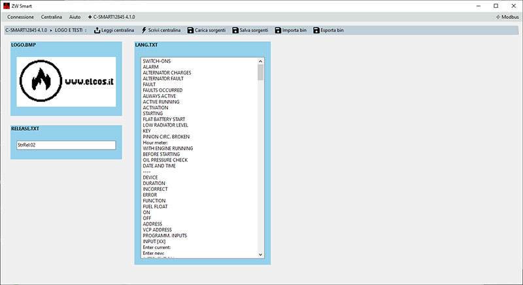
Task: Click the list scrollbar up arrow
Action: [x=260, y=61]
